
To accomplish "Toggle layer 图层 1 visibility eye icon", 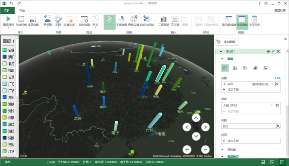I will point(268,51).
